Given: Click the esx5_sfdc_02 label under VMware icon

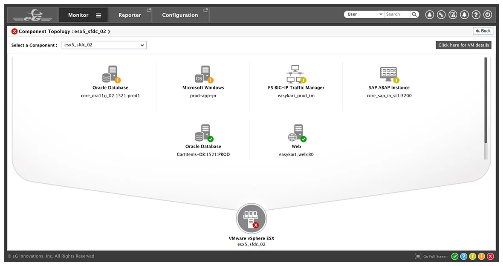Looking at the screenshot, I should (251, 244).
